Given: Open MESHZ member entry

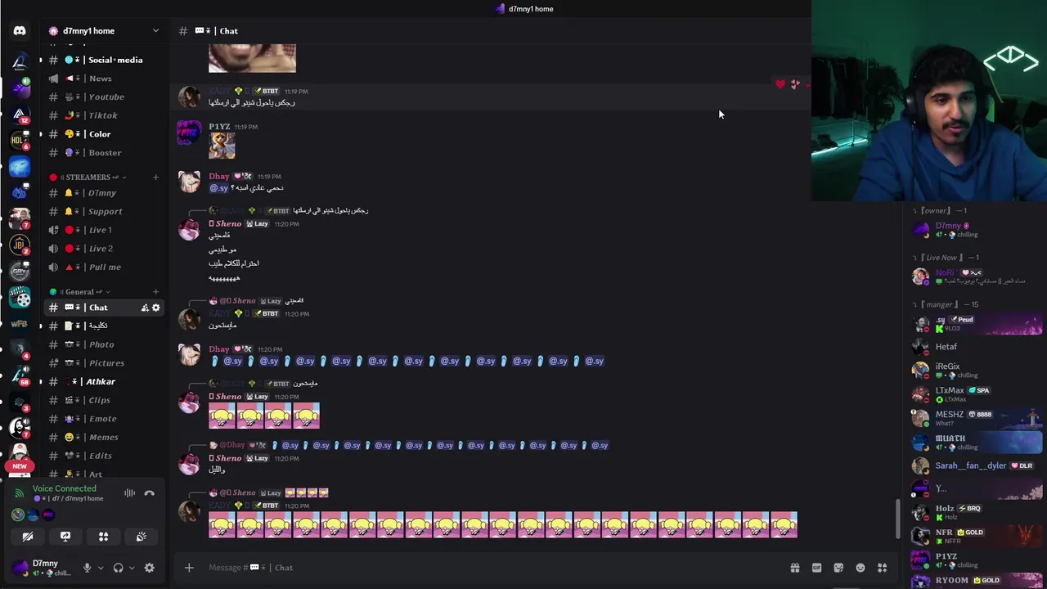Looking at the screenshot, I should (977, 418).
